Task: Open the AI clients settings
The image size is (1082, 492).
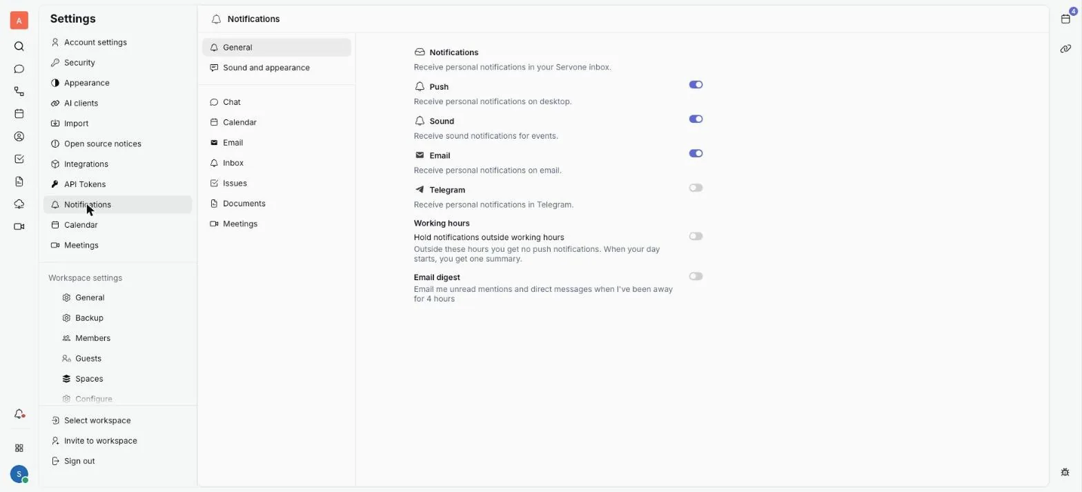Action: [x=117, y=104]
